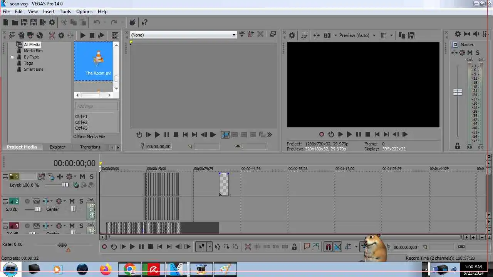This screenshot has height=277, width=493.
Task: Open the File menu
Action: [x=6, y=12]
